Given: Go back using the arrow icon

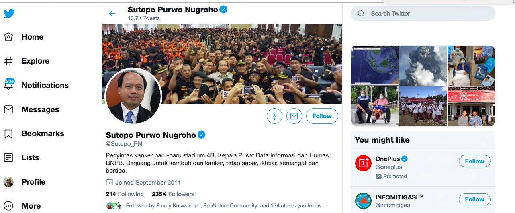Looking at the screenshot, I should 112,13.
